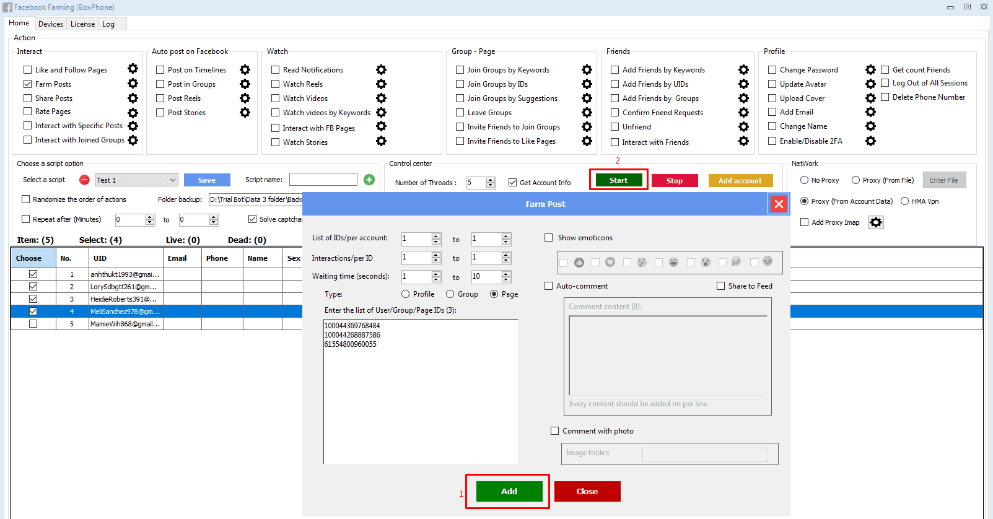Increase List of IDs per account maximum
The height and width of the screenshot is (519, 993).
pyautogui.click(x=506, y=236)
